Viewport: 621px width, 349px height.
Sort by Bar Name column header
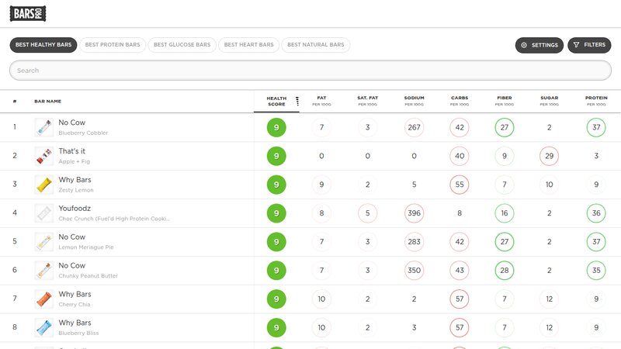(x=48, y=102)
